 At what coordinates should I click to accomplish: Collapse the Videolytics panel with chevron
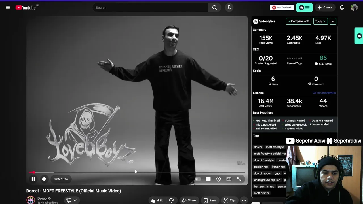333,21
